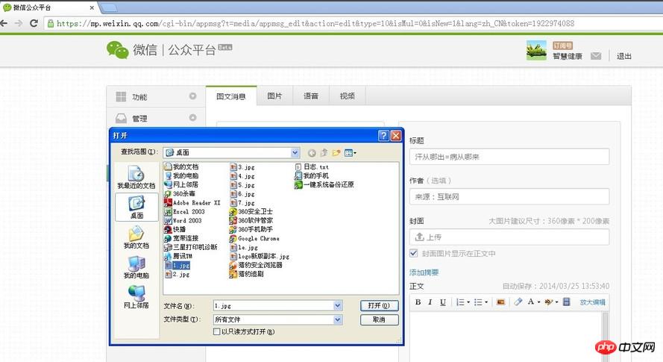Expand the 功能 sidebar section
Image resolution: width=663 pixels, height=362 pixels.
tap(156, 96)
